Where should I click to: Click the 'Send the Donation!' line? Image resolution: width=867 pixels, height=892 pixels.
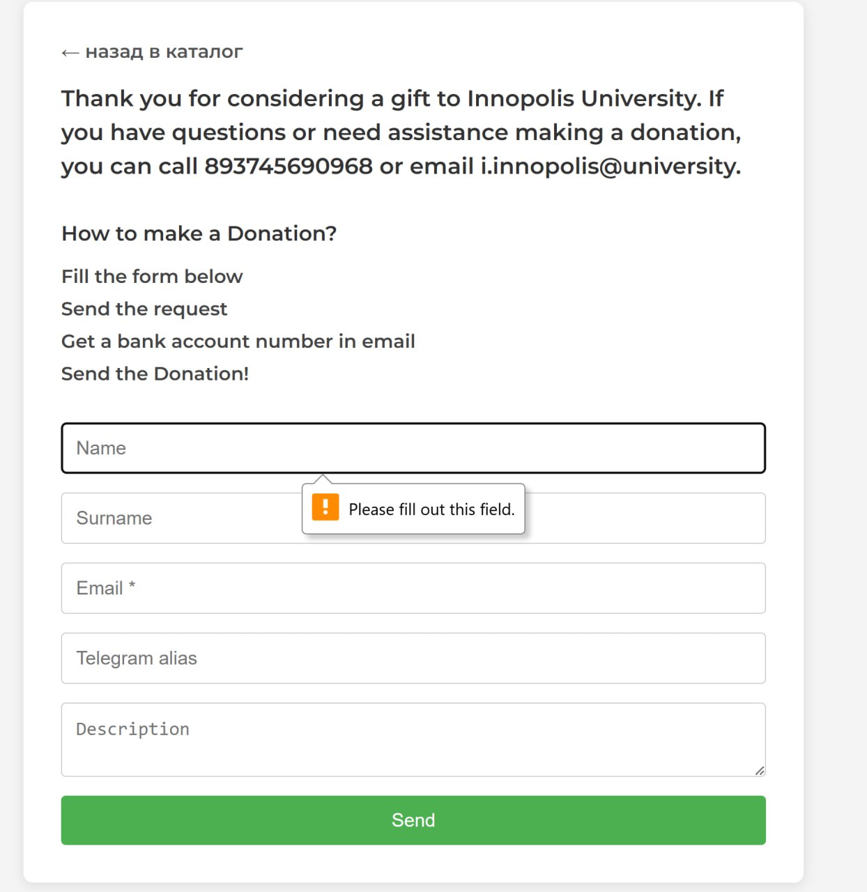[x=155, y=374]
